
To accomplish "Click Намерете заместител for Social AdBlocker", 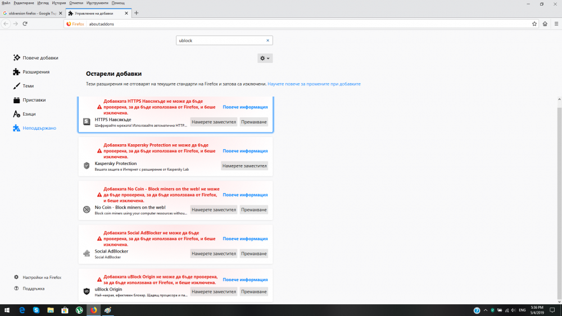I will pos(214,253).
